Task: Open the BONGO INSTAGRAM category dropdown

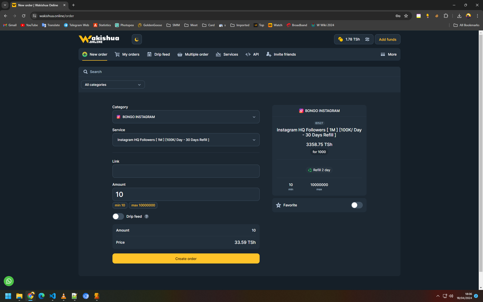Action: coord(186,117)
